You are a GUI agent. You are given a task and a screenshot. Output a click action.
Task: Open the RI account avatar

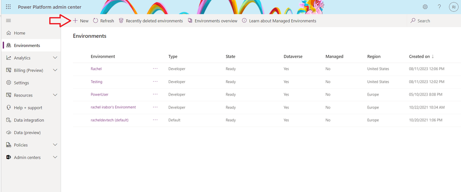click(x=454, y=7)
